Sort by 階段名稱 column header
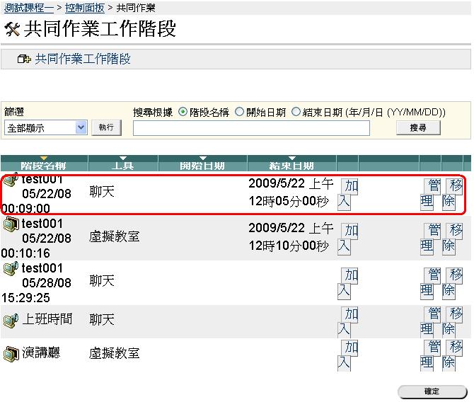 coord(44,166)
